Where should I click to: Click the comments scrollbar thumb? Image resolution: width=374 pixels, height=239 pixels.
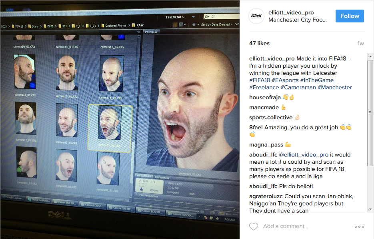[370, 113]
